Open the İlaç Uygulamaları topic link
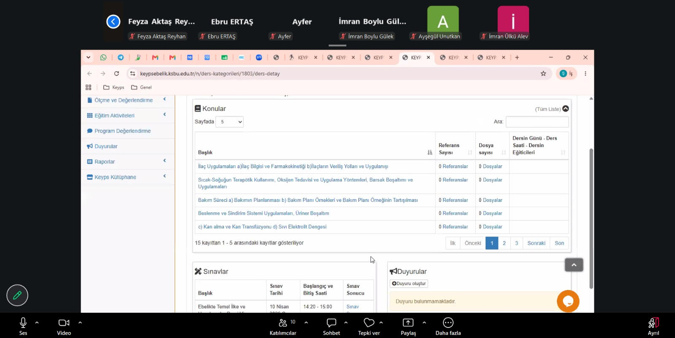This screenshot has height=338, width=675. tap(293, 166)
